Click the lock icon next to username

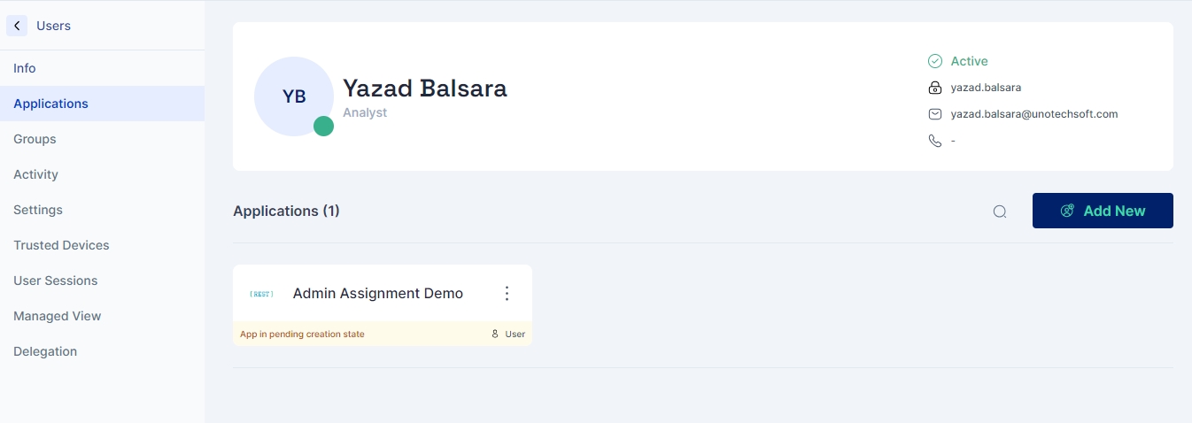934,88
